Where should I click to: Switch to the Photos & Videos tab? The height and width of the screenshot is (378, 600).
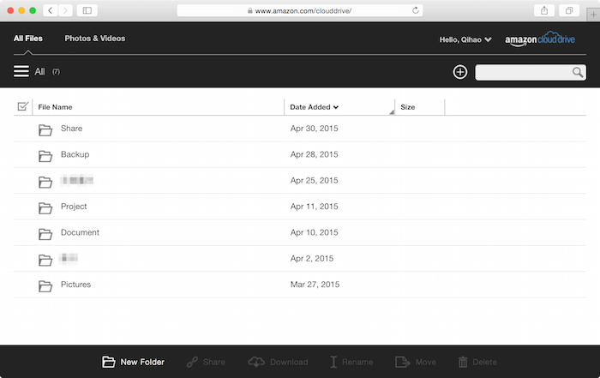tap(95, 39)
